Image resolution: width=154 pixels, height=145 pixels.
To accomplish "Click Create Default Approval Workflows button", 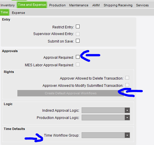I will [x=71, y=93].
